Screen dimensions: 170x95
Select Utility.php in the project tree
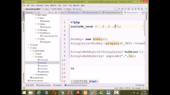coord(45,42)
